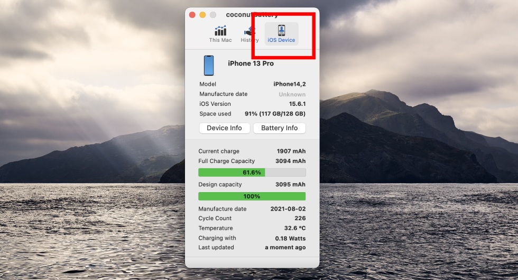Click battery manufacture date 2021-08-02
Viewport: 518px width, 280px height.
[288, 209]
